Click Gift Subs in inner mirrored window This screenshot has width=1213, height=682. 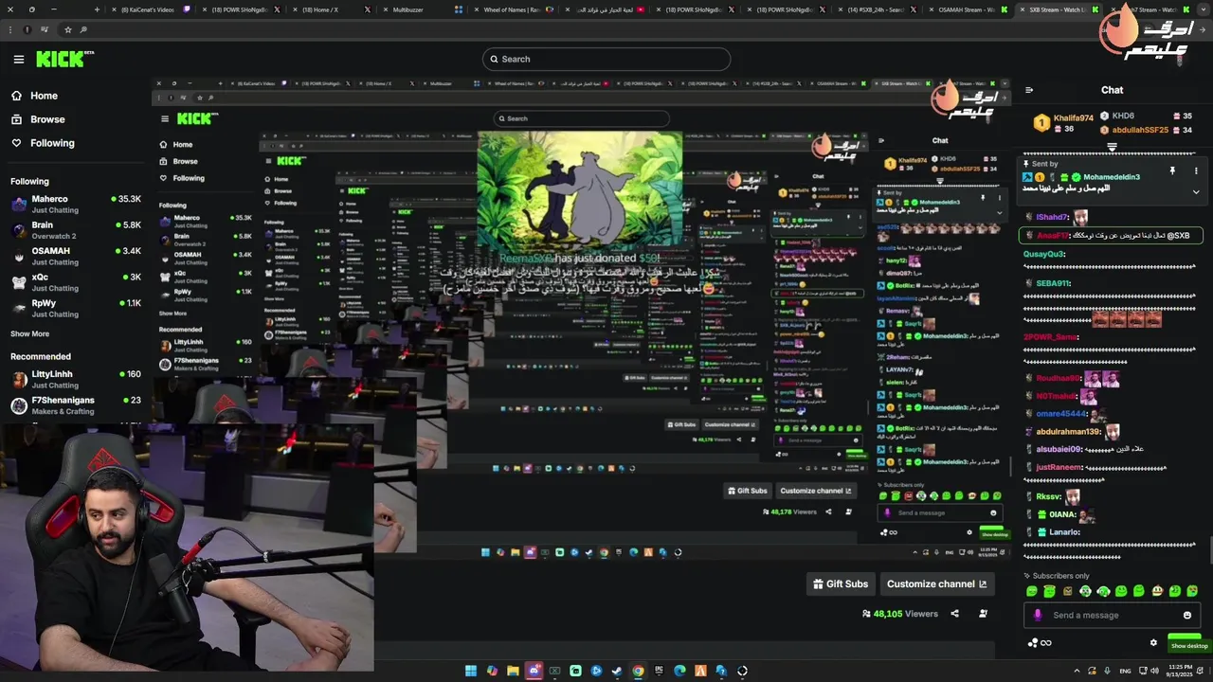point(747,491)
